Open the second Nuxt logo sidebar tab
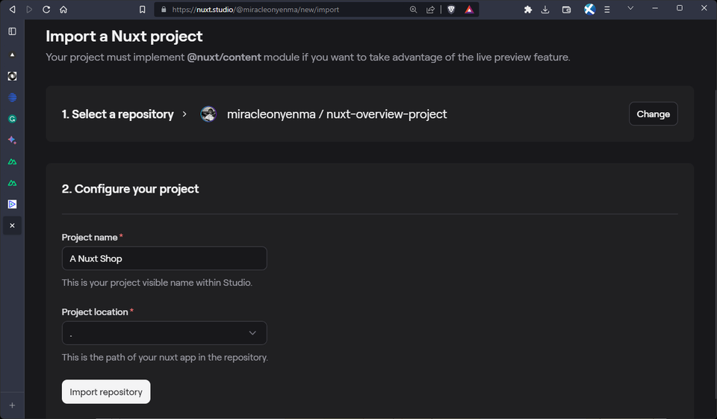This screenshot has width=717, height=419. [x=13, y=183]
